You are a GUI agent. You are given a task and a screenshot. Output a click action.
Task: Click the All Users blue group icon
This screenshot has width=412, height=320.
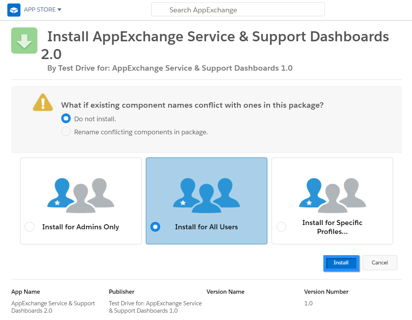[x=206, y=195]
